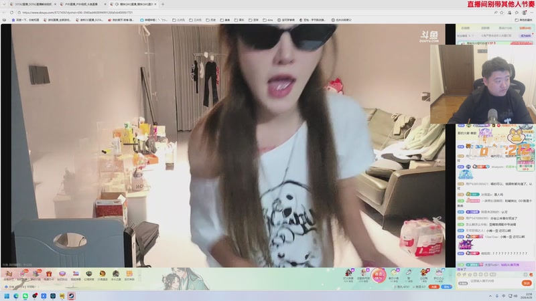Click the 斗鱼 logo on the video
536x301 pixels.
(429, 37)
